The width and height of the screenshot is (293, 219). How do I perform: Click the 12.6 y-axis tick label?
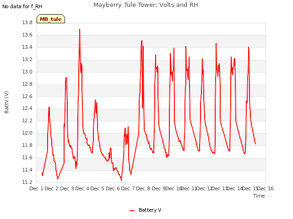coord(27,96)
